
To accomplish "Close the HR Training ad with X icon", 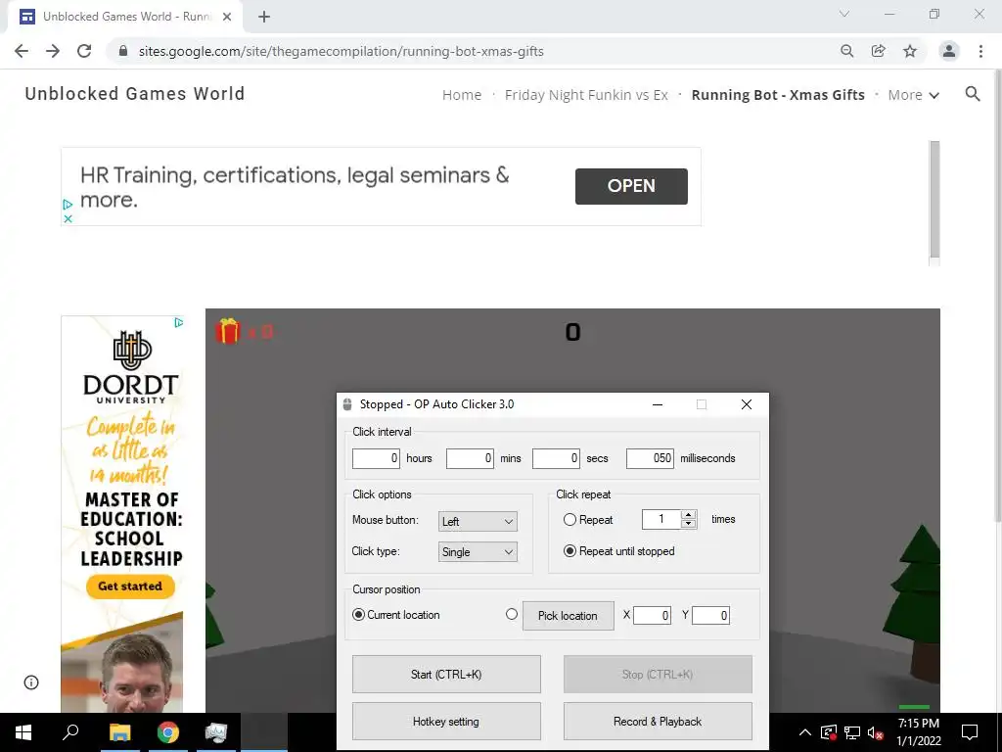I will (68, 218).
